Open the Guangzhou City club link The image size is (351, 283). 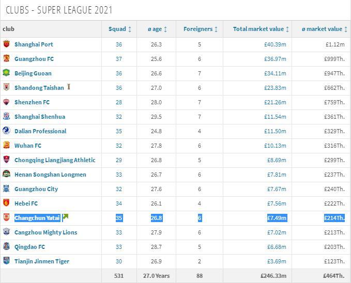click(x=36, y=189)
